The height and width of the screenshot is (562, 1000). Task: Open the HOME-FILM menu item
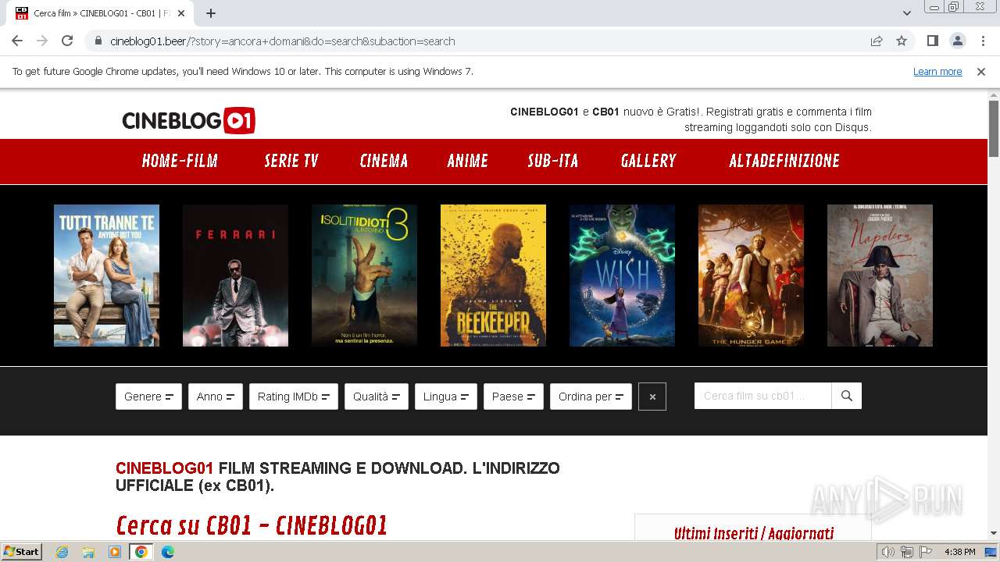[x=180, y=161]
